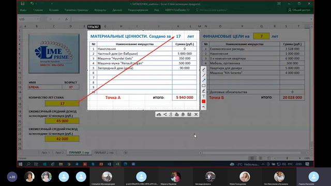Open the Файл ribbon tab
The height and width of the screenshot is (186, 331).
pos(23,10)
